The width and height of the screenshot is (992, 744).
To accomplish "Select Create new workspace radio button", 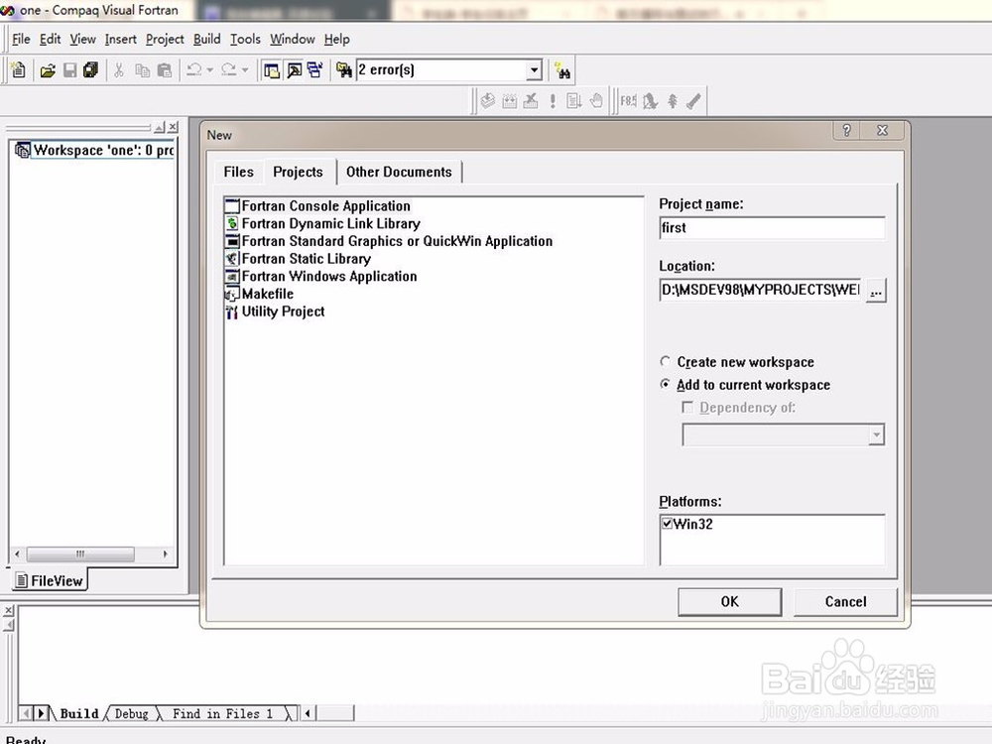I will pos(665,361).
